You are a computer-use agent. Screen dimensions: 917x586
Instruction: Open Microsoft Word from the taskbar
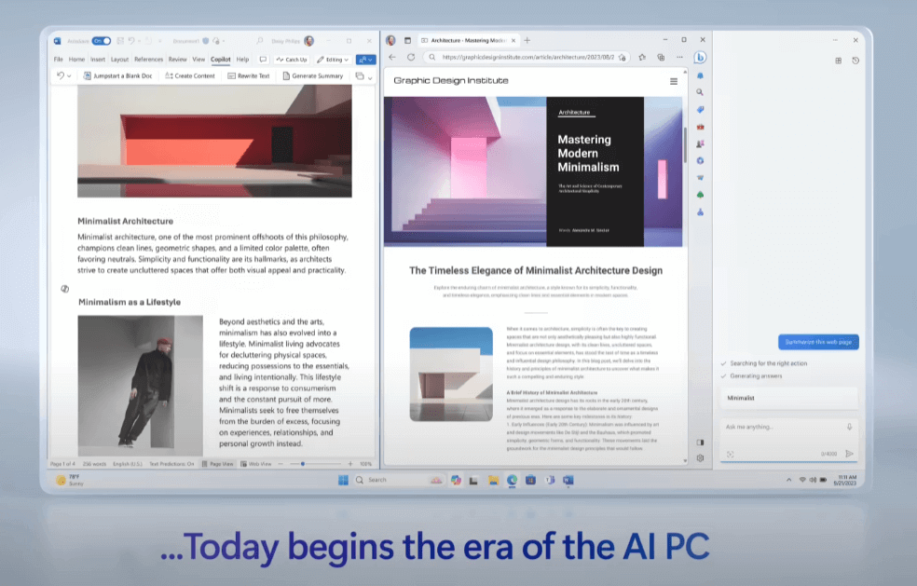tap(569, 480)
